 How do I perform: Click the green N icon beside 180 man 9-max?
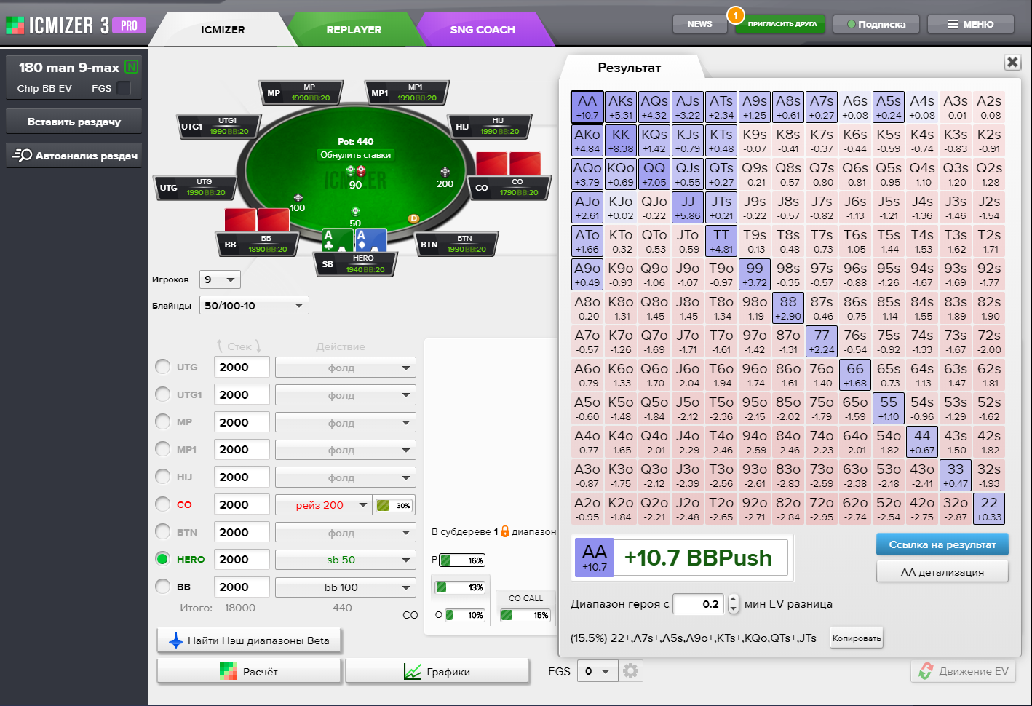coord(132,67)
